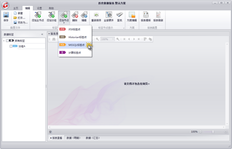This screenshot has width=232, height=149.
Task: Go to last page in report viewer
Action: coord(139,39)
